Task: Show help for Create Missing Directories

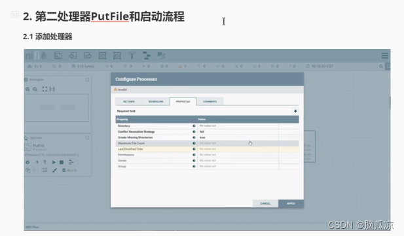Action: (x=194, y=137)
